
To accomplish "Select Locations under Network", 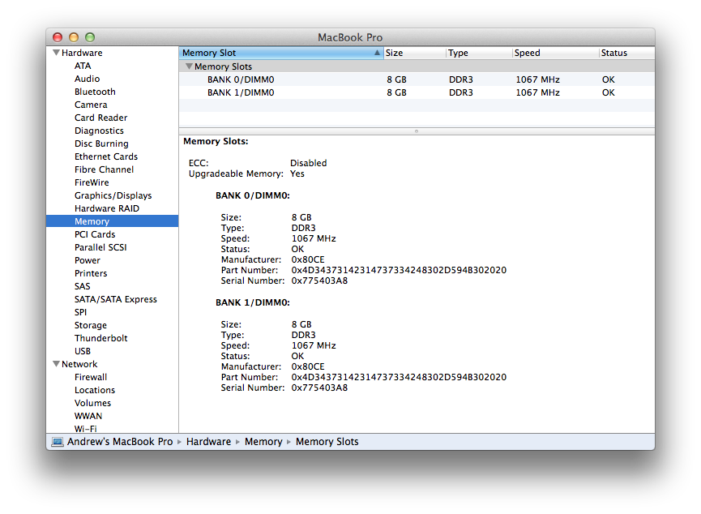I will click(95, 390).
